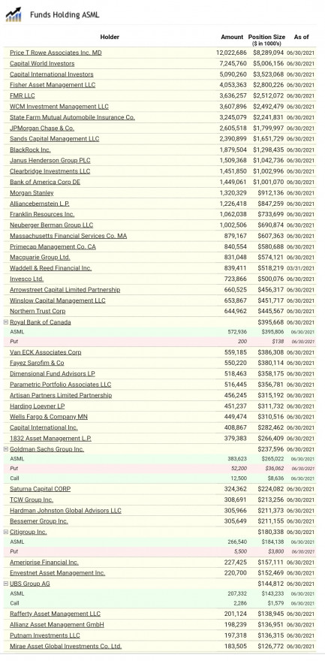Image resolution: width=325 pixels, height=661 pixels.
Task: Click the Holder column header
Action: (x=110, y=37)
